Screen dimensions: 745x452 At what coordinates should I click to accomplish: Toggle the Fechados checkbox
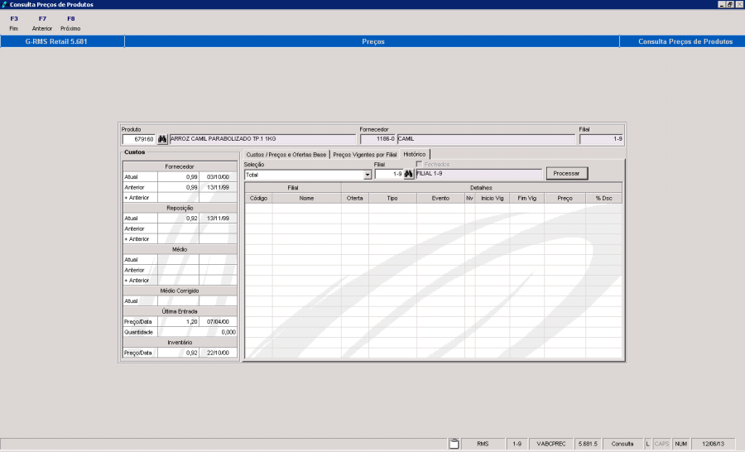click(x=419, y=164)
